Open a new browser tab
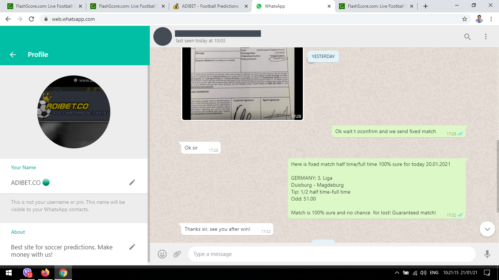This screenshot has width=499, height=280. click(425, 6)
